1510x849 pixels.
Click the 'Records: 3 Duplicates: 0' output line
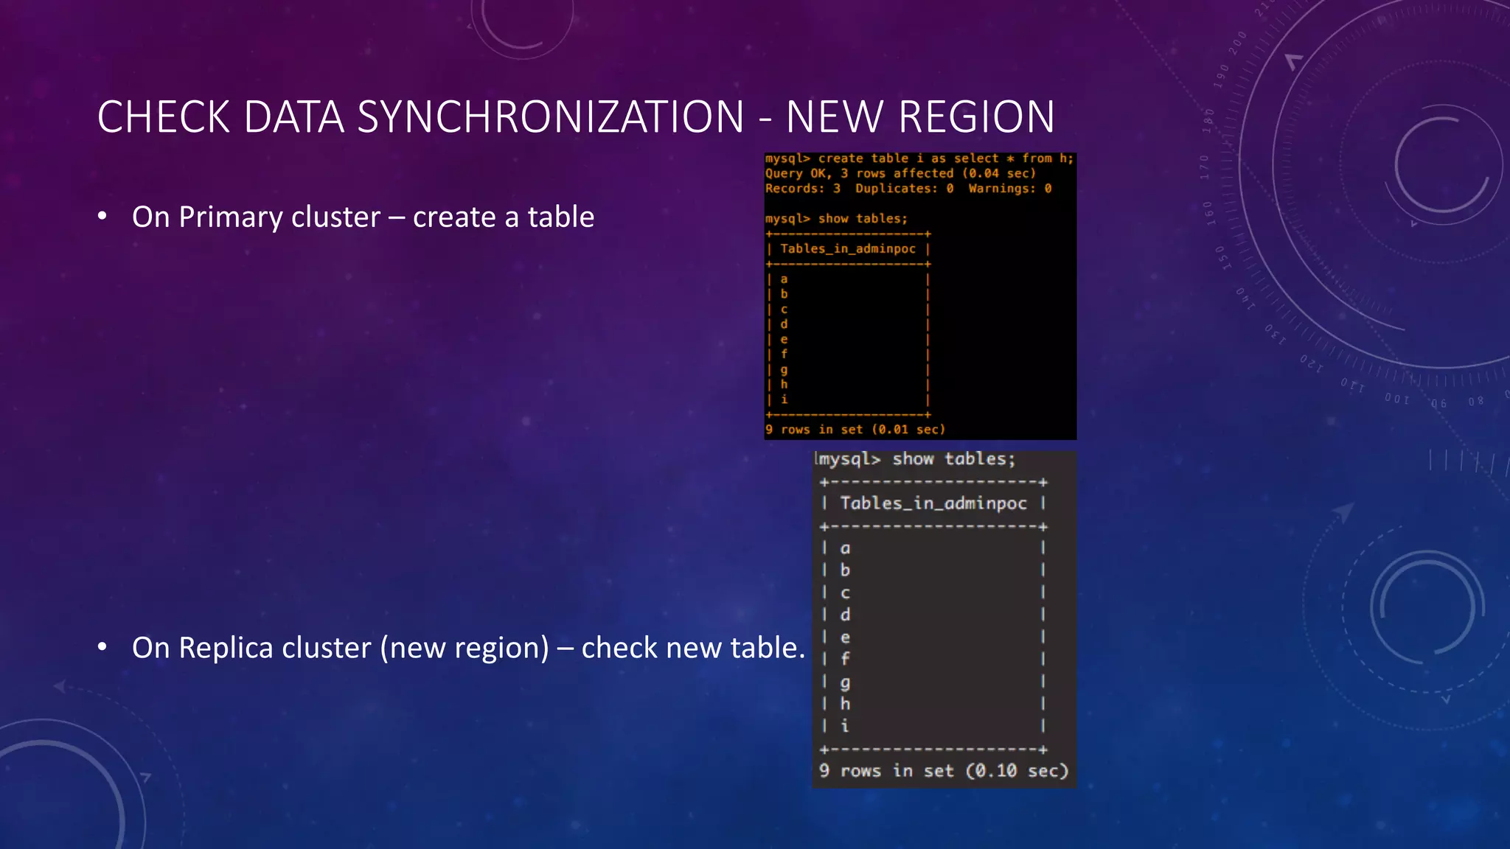tap(908, 189)
